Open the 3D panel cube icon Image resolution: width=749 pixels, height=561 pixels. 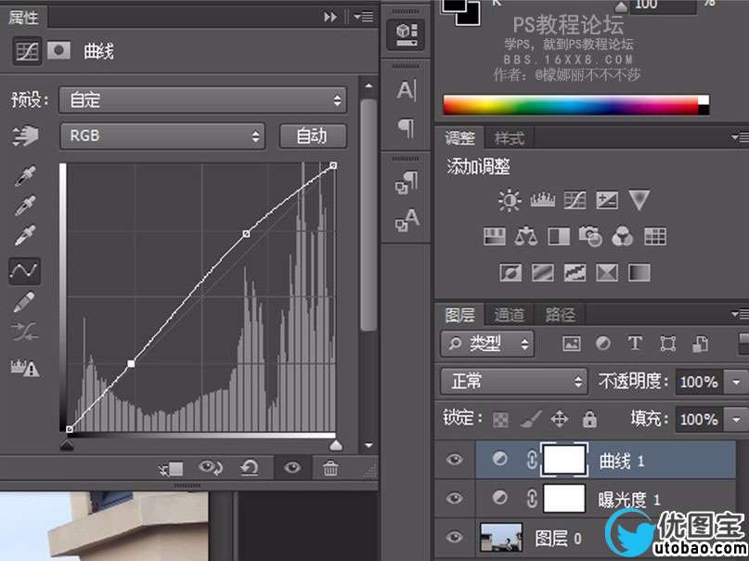click(x=406, y=34)
